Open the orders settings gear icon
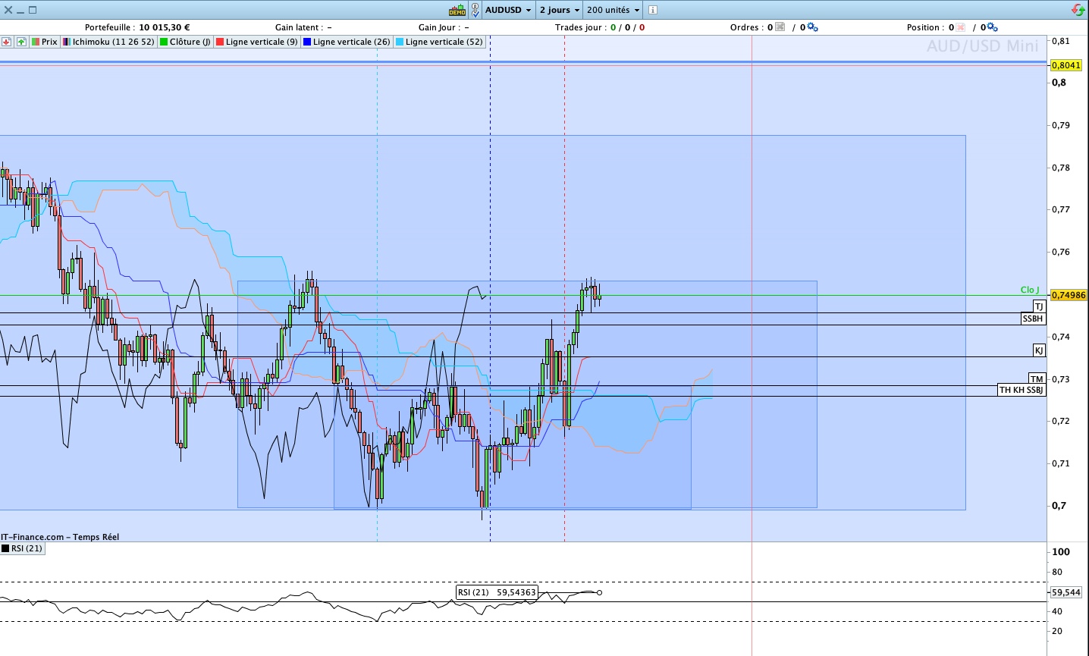This screenshot has width=1089, height=656. (x=813, y=27)
